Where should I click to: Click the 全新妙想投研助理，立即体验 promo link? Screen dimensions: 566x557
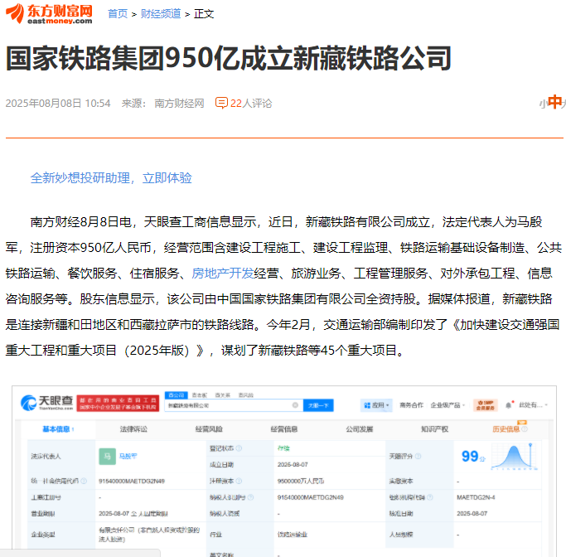111,177
